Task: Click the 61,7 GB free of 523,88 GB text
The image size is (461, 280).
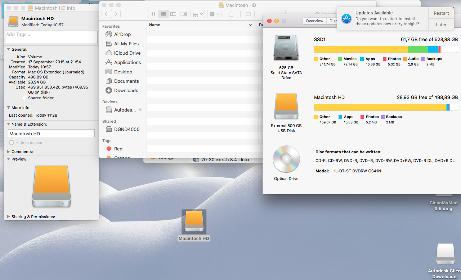Action: pos(429,40)
